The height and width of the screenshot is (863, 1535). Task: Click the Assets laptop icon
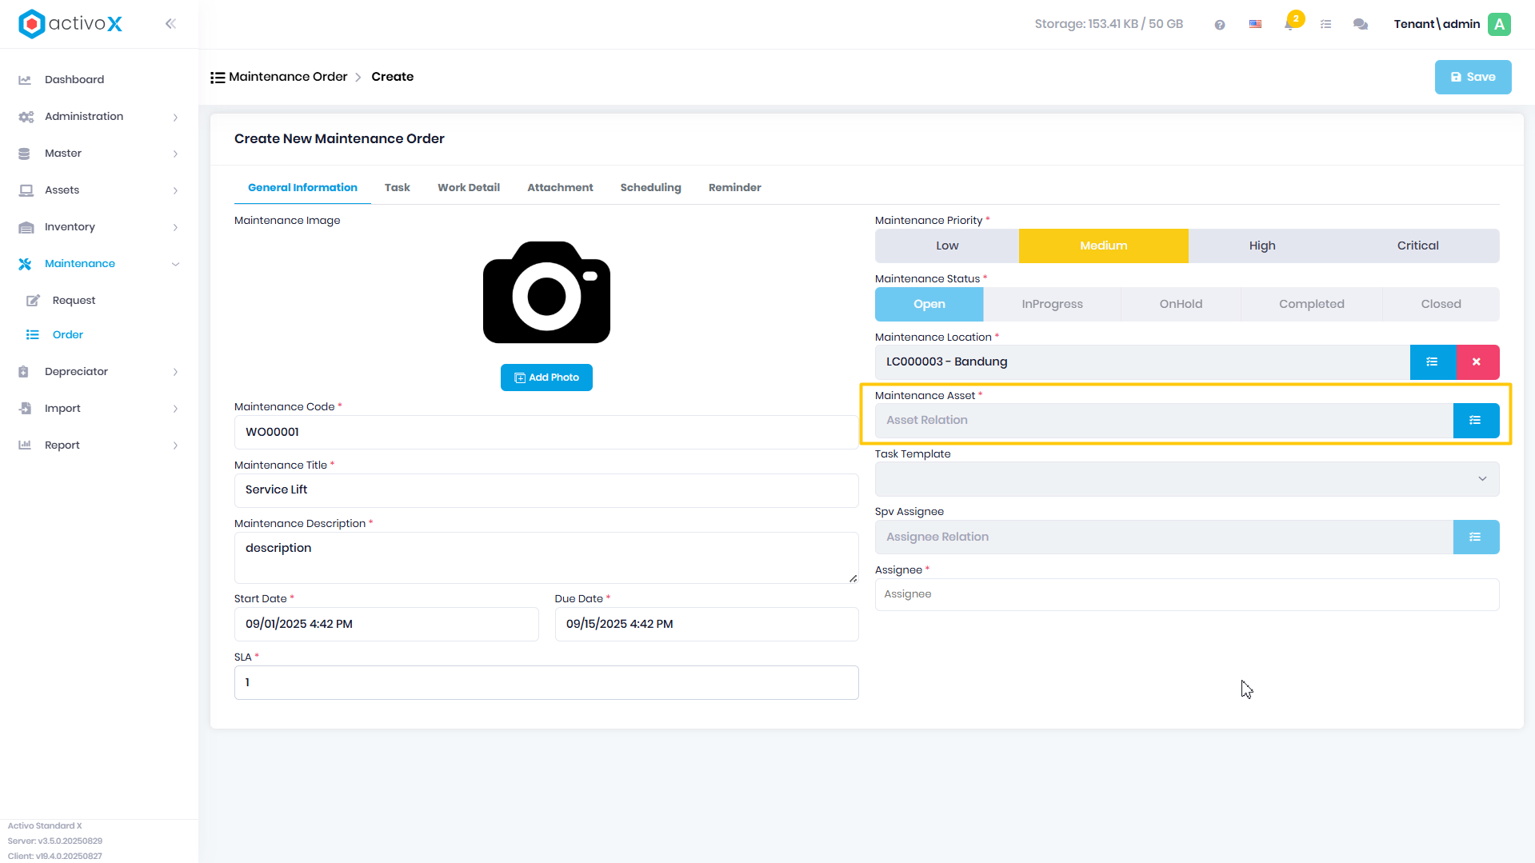26,190
